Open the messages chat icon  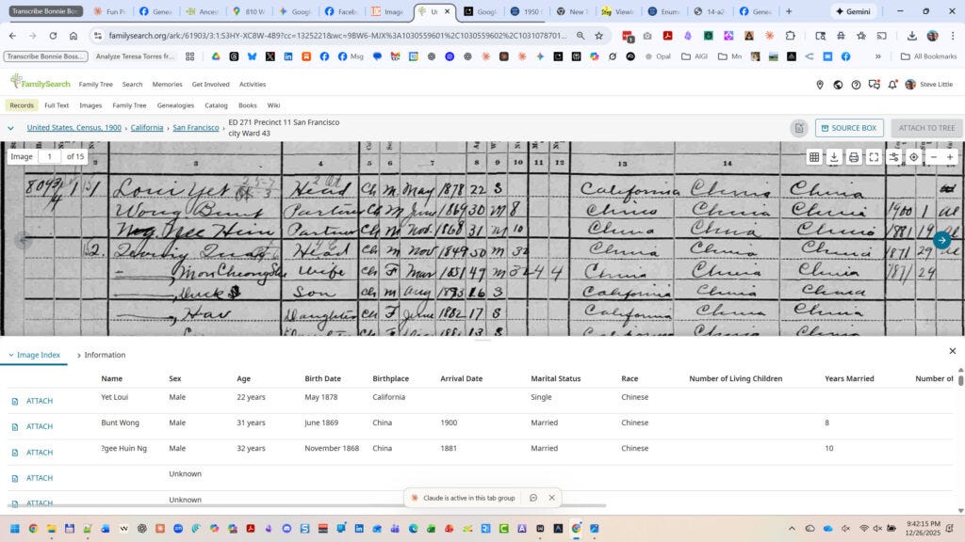tap(874, 85)
